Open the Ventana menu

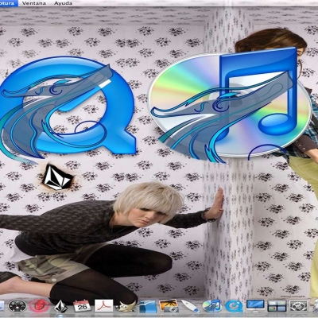tap(34, 3)
